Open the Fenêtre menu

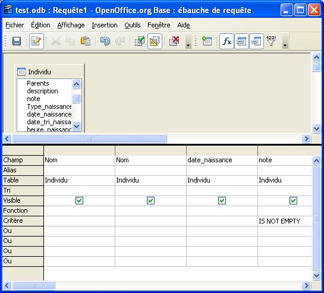pyautogui.click(x=159, y=25)
